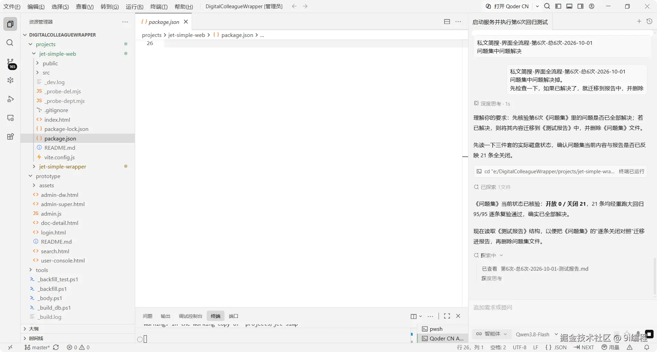
Task: Switch to the 输出 panel tab
Action: [x=166, y=316]
